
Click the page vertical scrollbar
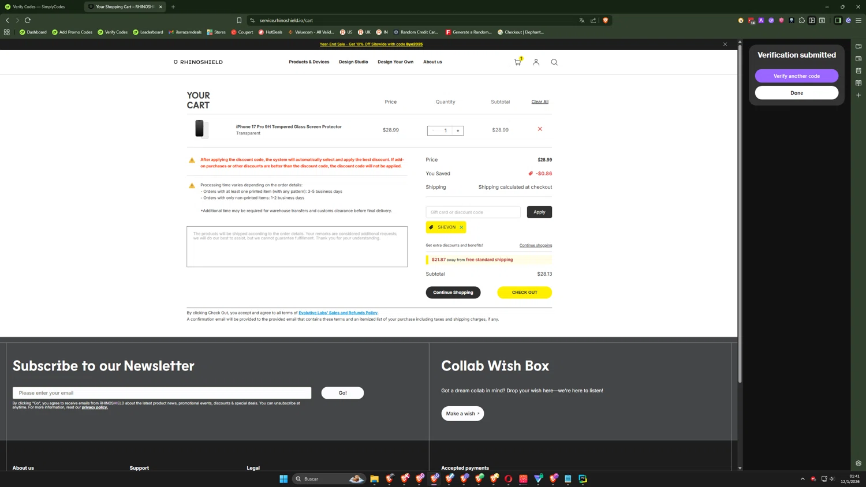740,213
